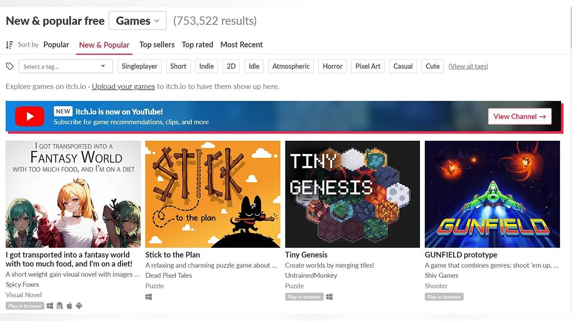The image size is (572, 321).
Task: Visit the UntrainedMonkey developer page
Action: (311, 275)
